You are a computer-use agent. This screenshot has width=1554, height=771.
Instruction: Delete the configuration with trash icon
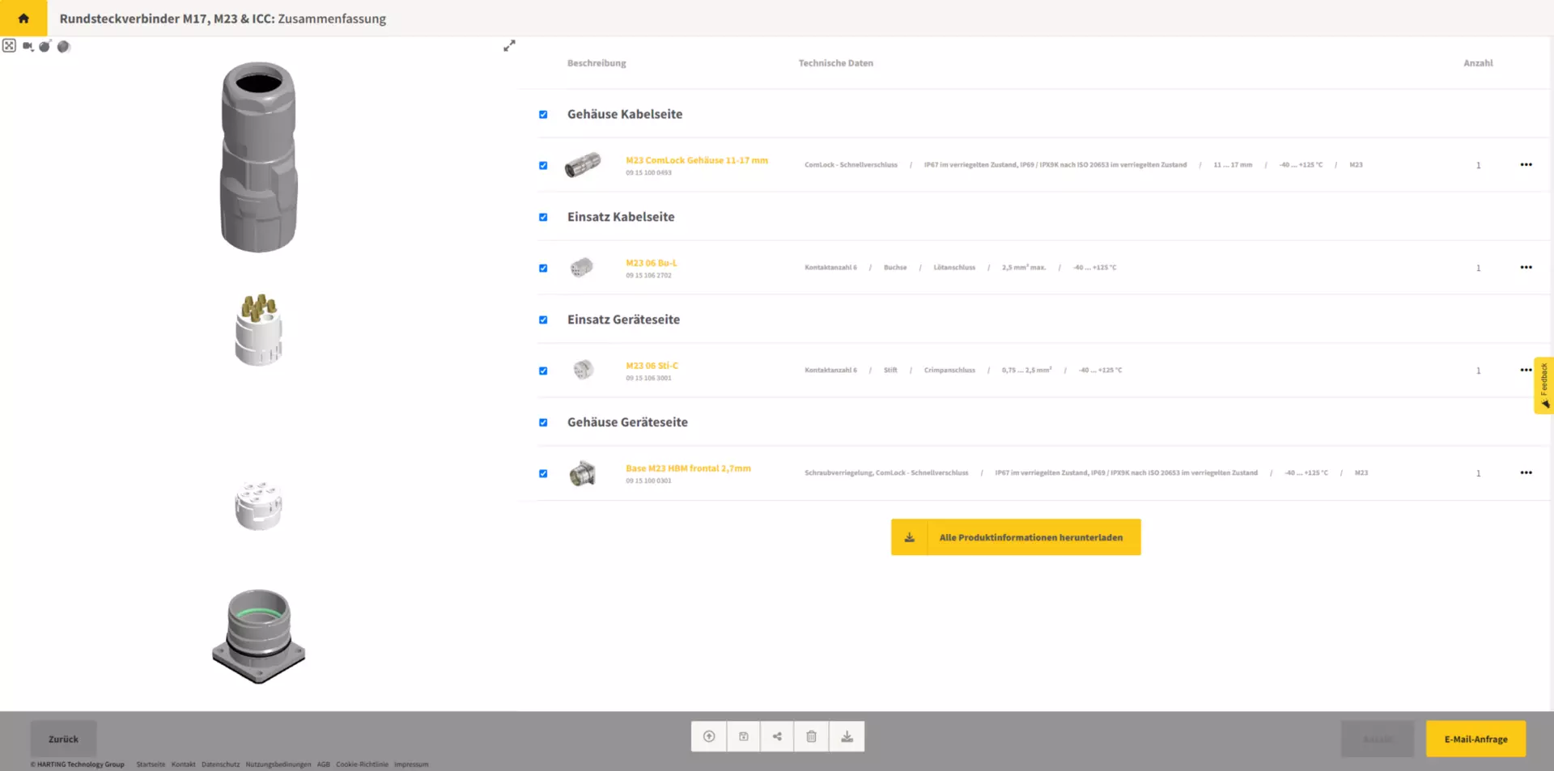click(x=811, y=736)
